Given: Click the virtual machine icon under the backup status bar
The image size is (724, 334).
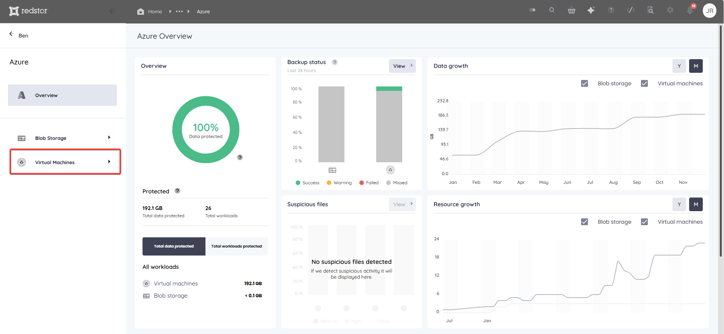Looking at the screenshot, I should click(x=390, y=170).
